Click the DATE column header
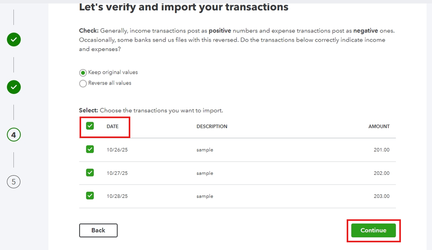The image size is (432, 250). click(x=113, y=127)
